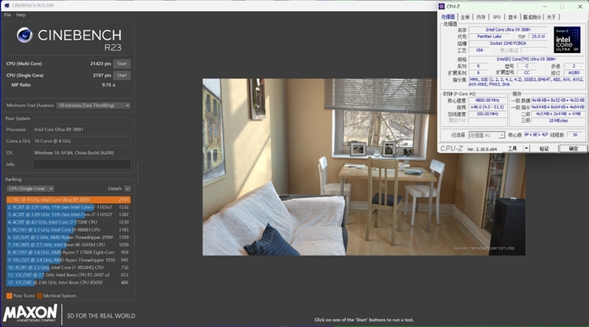Start the CPU Single Core test
589x327 pixels.
(122, 75)
